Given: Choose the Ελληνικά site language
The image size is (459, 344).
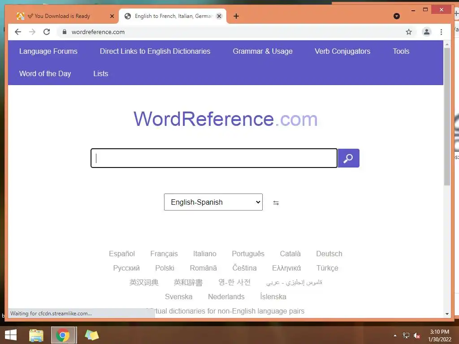Looking at the screenshot, I should click(286, 268).
